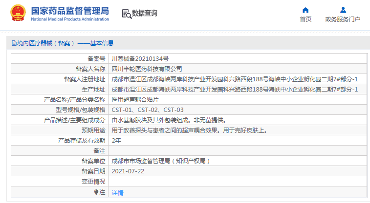Select company name 四川半轮医药科技有限公司
Viewport: 370px width, 203px height.
[x=147, y=69]
